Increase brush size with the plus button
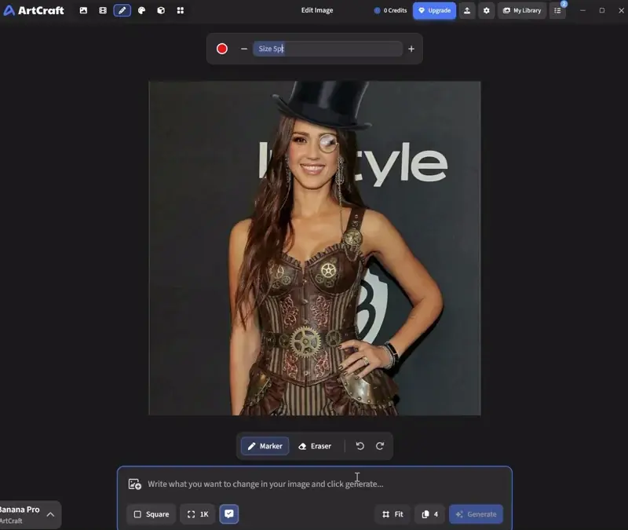628x530 pixels. (x=411, y=49)
